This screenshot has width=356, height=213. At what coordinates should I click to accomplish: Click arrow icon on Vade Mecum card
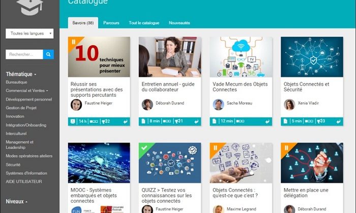tap(268, 122)
